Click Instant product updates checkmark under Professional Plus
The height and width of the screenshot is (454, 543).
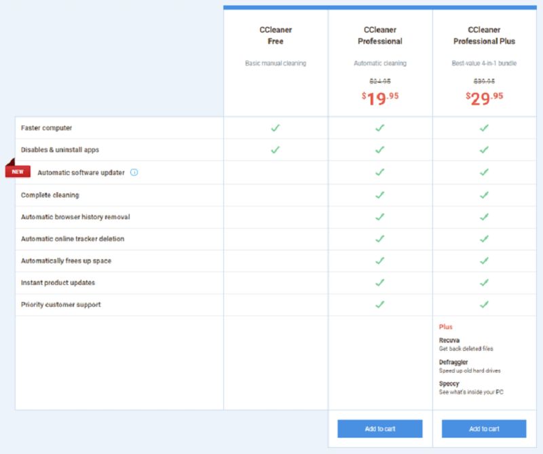click(484, 282)
